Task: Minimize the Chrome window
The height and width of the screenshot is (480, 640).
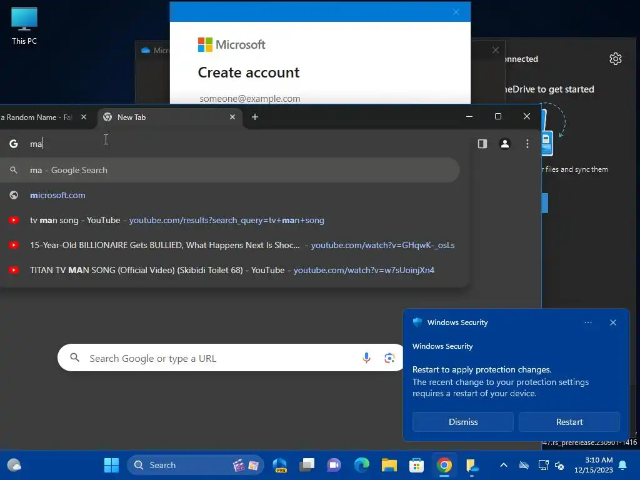Action: (x=469, y=116)
